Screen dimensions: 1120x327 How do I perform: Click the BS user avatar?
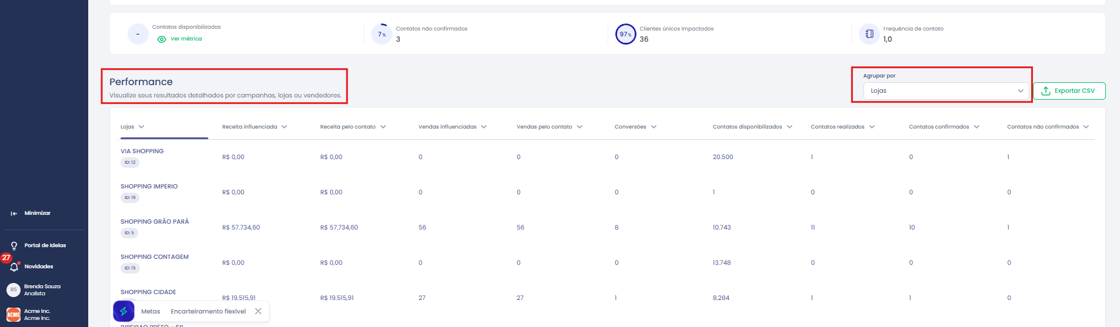click(x=14, y=289)
